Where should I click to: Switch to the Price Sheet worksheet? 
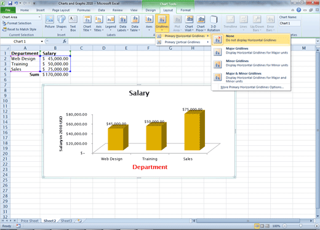[30, 221]
